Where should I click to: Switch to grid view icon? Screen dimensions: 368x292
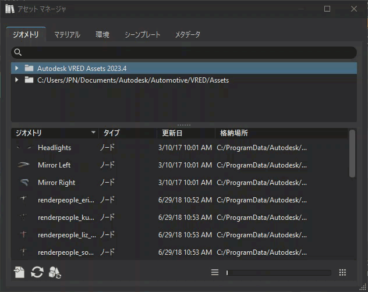tap(342, 272)
